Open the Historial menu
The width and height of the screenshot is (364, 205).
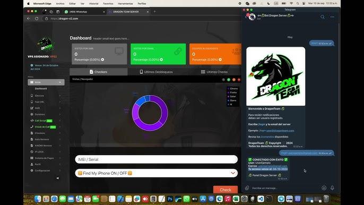tap(94, 4)
